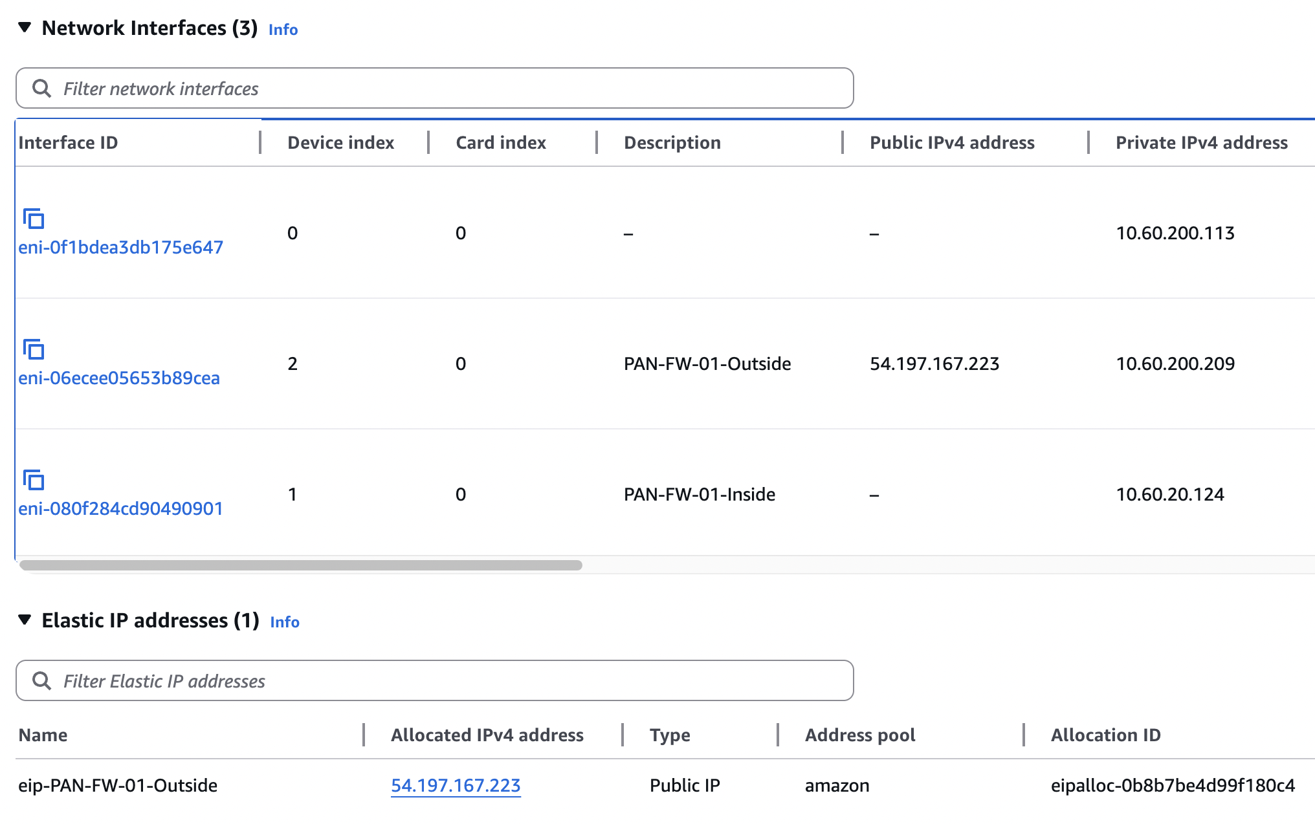Click the horizontal scrollbar under interfaces table

coord(301,565)
